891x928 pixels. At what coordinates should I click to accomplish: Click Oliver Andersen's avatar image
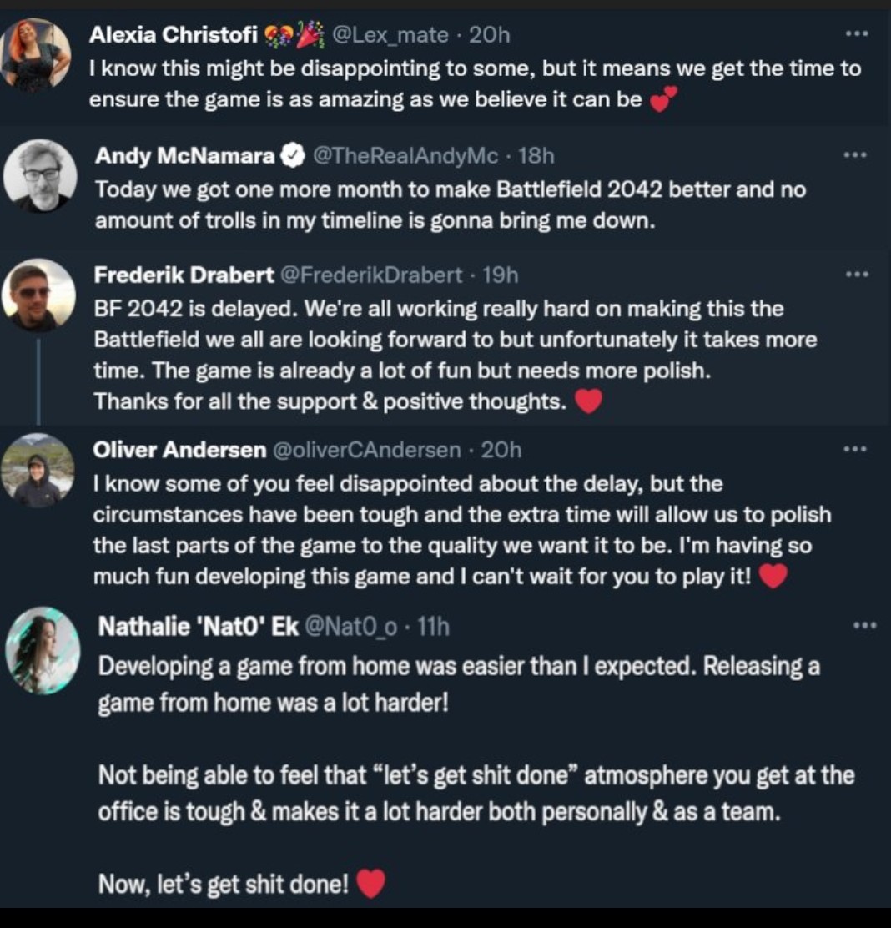coord(38,471)
